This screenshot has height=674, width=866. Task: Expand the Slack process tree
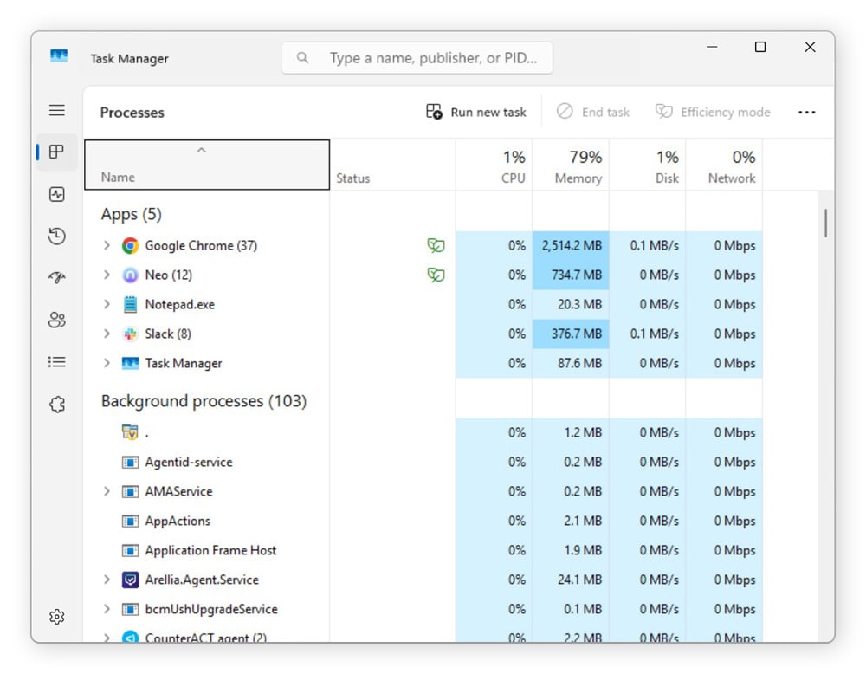click(x=106, y=334)
